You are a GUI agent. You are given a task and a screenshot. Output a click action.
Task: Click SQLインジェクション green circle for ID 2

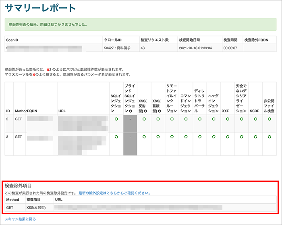(x=116, y=119)
